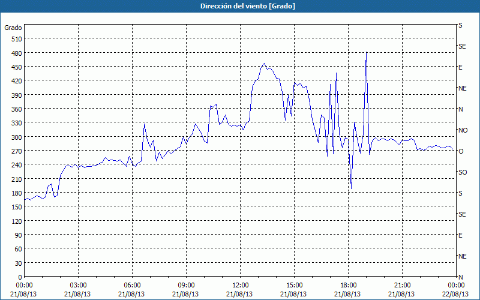Click the 240 degree label
This screenshot has height=300, width=480.
tap(17, 166)
